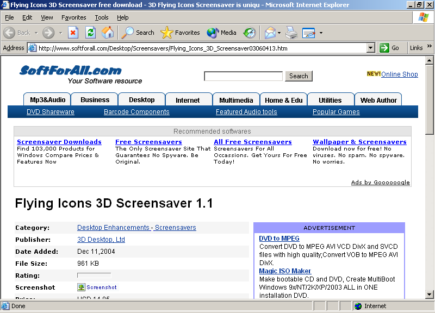Click the Wallpaper & Screensavers ad link

359,142
